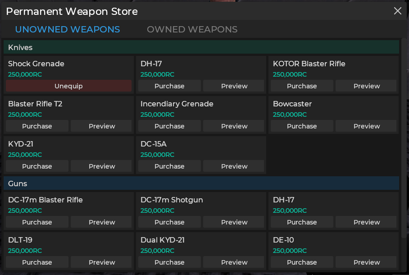Purchase the DC-15A
Screen dimensions: 409x275
(x=169, y=166)
